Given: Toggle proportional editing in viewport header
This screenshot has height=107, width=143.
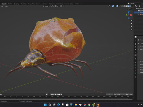Looking at the screenshot, I should (61, 6).
